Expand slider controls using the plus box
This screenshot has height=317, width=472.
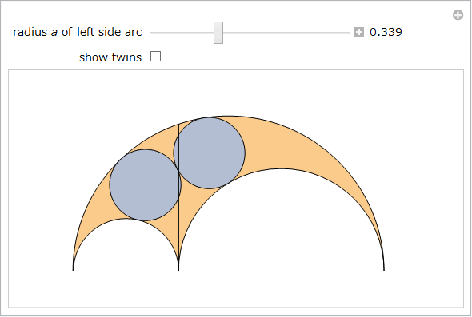[359, 32]
